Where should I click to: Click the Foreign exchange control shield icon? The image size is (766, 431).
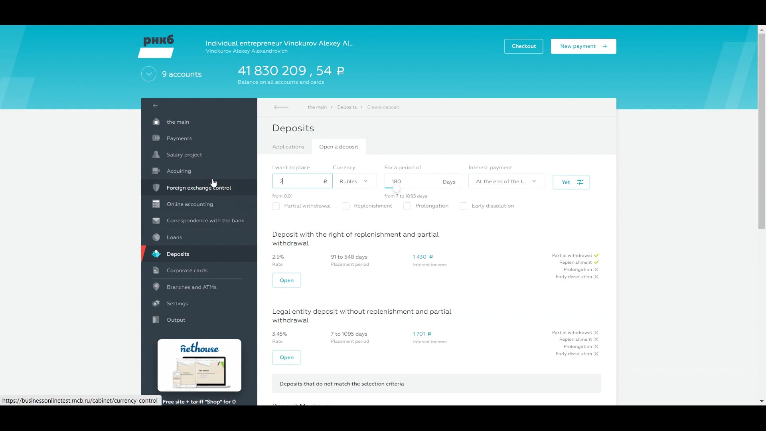[156, 188]
